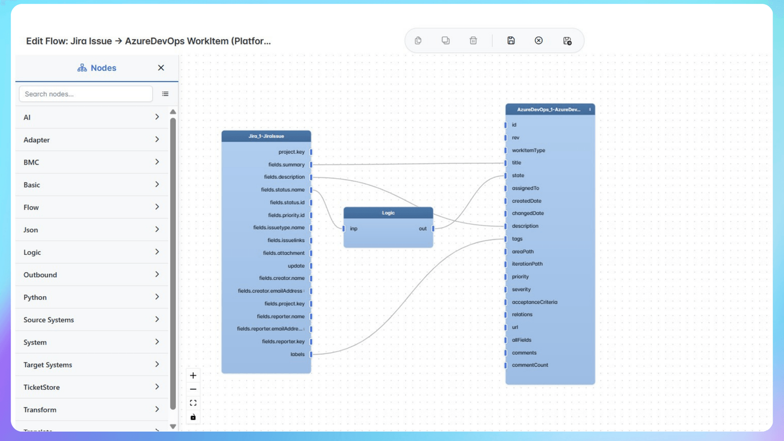Image resolution: width=784 pixels, height=441 pixels.
Task: Focus the Search nodes field
Action: pyautogui.click(x=86, y=94)
